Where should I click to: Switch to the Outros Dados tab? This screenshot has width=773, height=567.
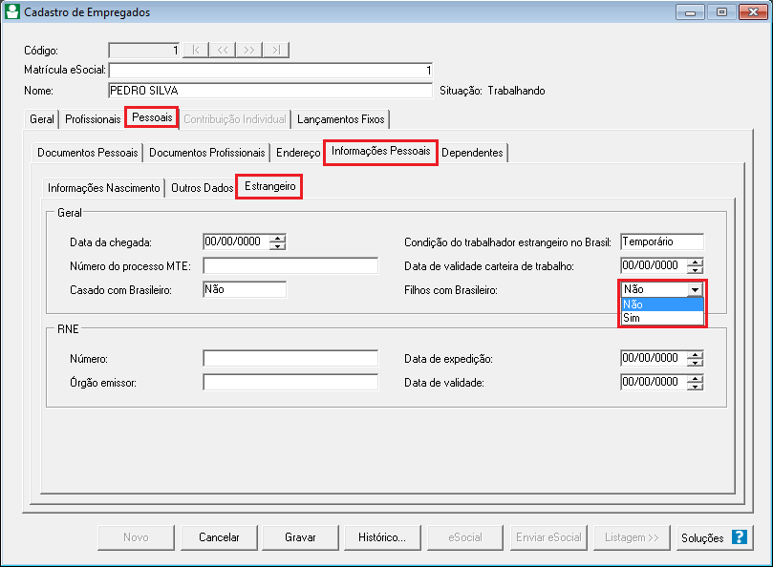coord(202,187)
